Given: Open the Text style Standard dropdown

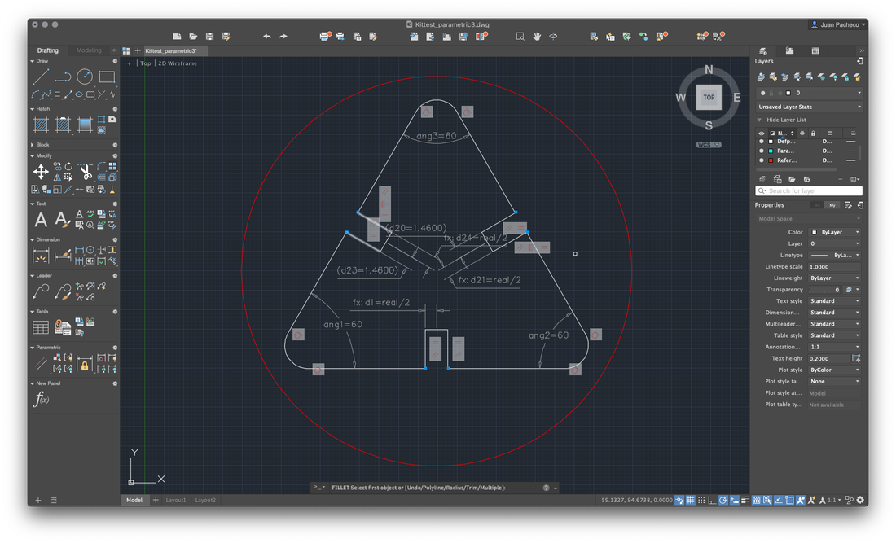Looking at the screenshot, I should pyautogui.click(x=835, y=301).
